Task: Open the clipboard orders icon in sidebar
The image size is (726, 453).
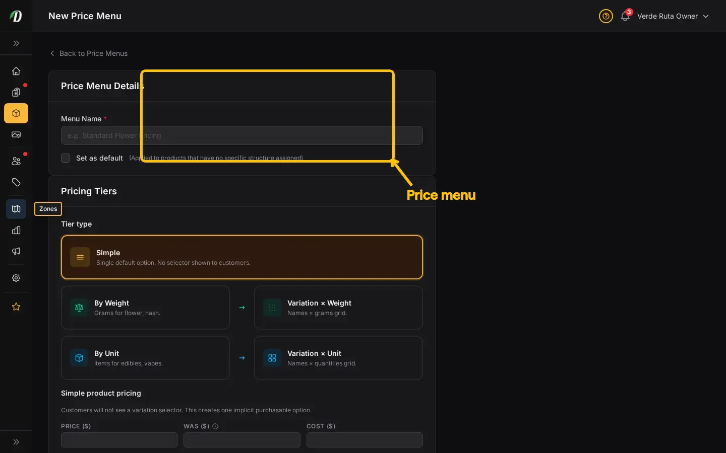Action: pyautogui.click(x=16, y=92)
